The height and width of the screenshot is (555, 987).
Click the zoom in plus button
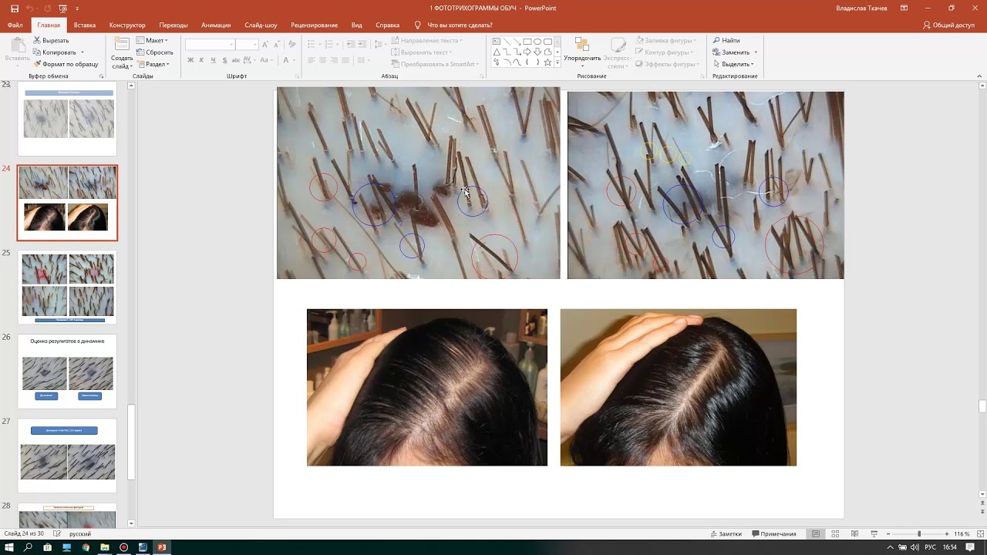pos(946,533)
